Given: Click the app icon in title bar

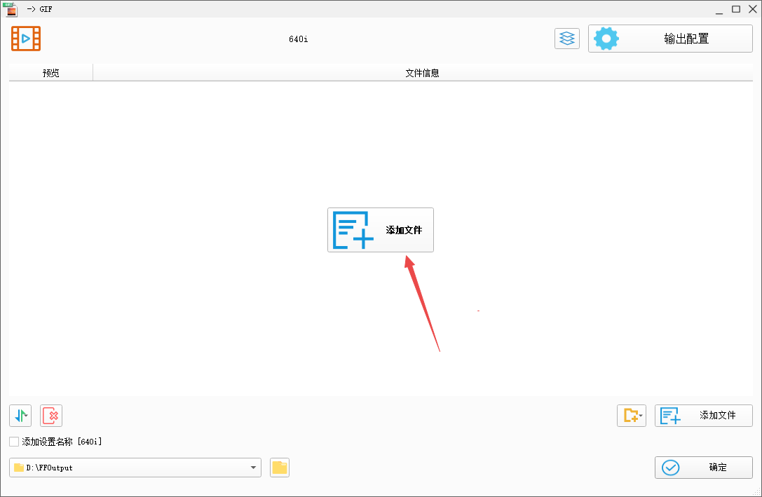Looking at the screenshot, I should point(11,9).
